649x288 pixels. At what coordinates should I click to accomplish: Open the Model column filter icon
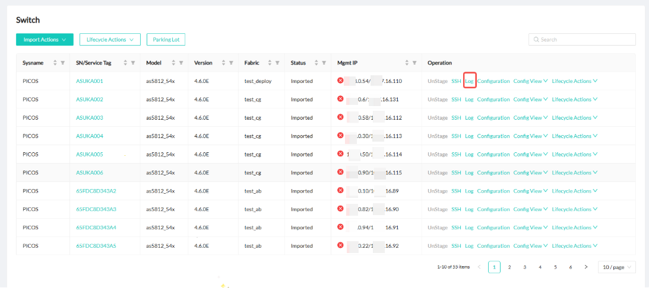[181, 63]
